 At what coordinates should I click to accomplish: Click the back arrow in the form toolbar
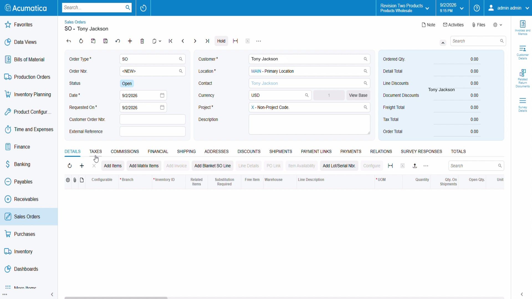coord(69,41)
